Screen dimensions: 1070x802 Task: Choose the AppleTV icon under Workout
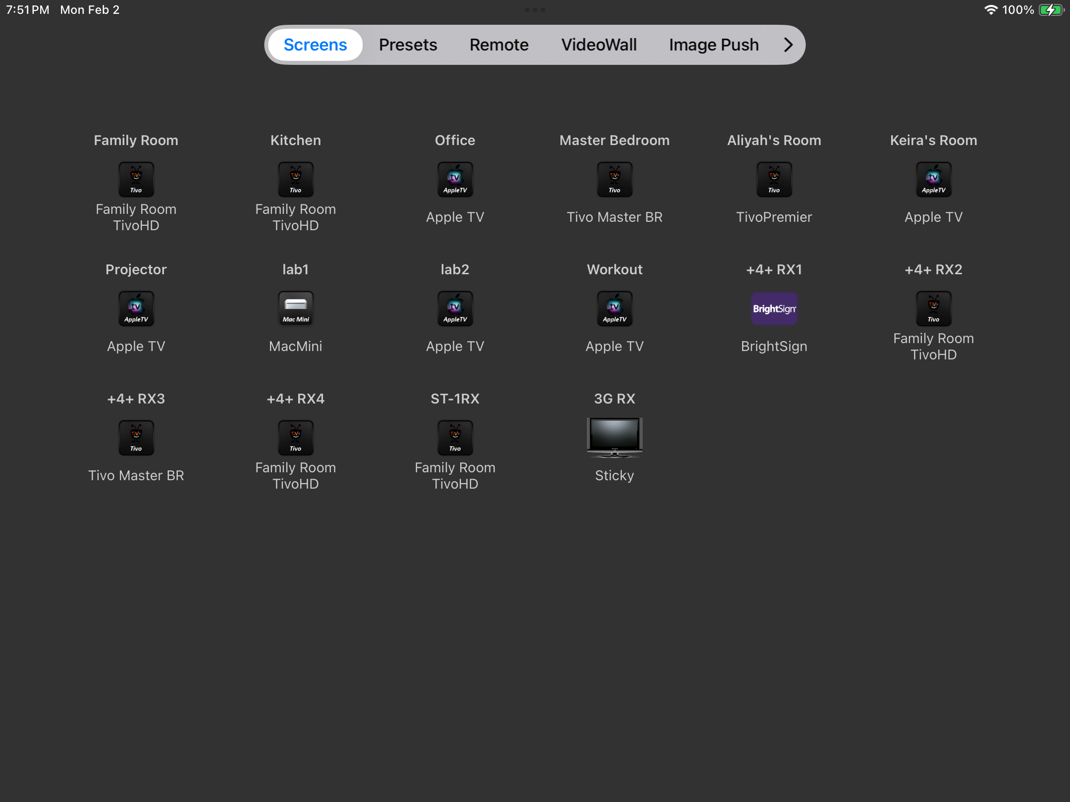[614, 309]
